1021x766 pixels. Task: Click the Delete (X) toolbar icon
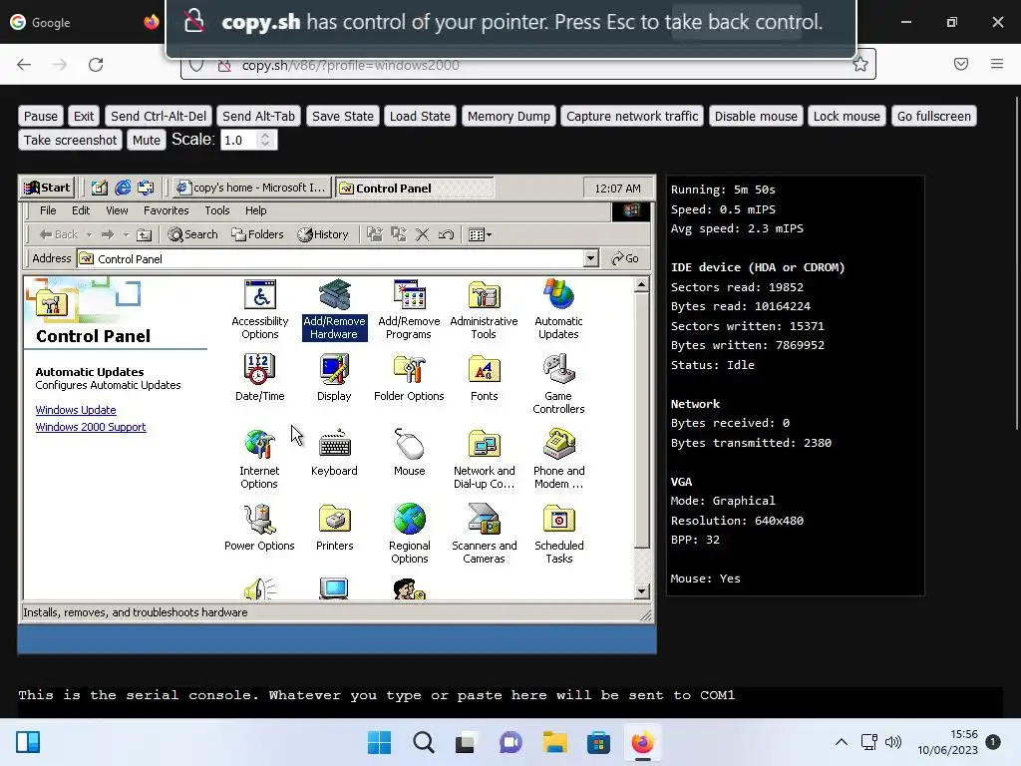point(422,234)
